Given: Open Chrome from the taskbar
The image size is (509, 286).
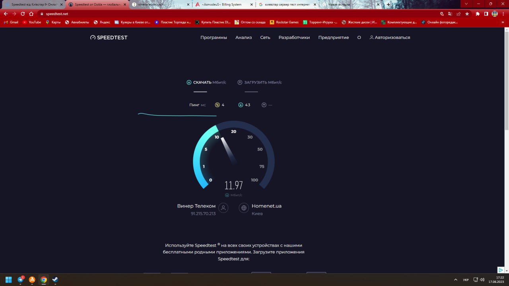Looking at the screenshot, I should [44, 280].
